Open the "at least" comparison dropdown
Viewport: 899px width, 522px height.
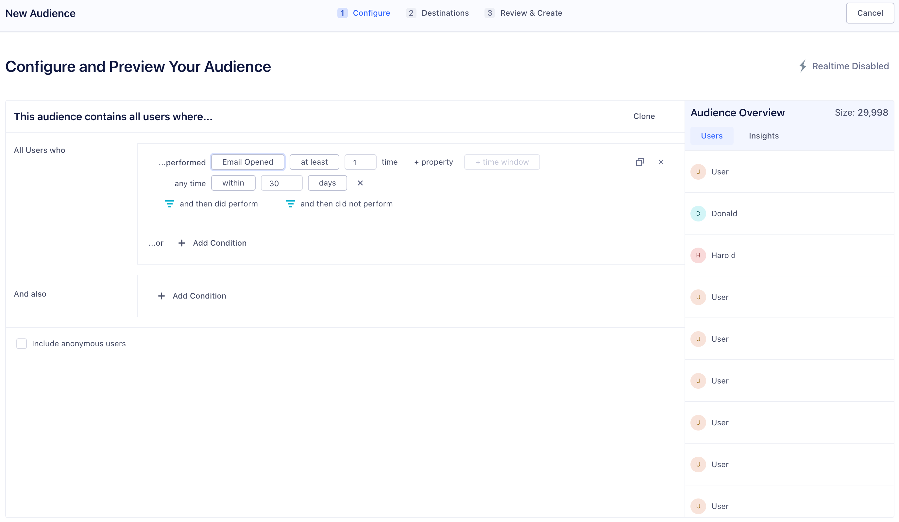tap(314, 162)
